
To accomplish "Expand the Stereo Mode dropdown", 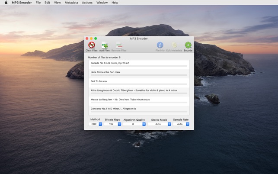I will coord(160,124).
